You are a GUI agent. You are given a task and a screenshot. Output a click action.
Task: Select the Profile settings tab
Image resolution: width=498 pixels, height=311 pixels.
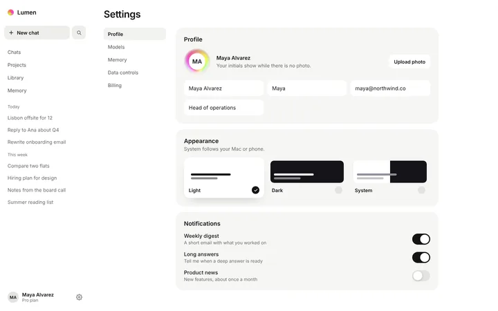(135, 34)
